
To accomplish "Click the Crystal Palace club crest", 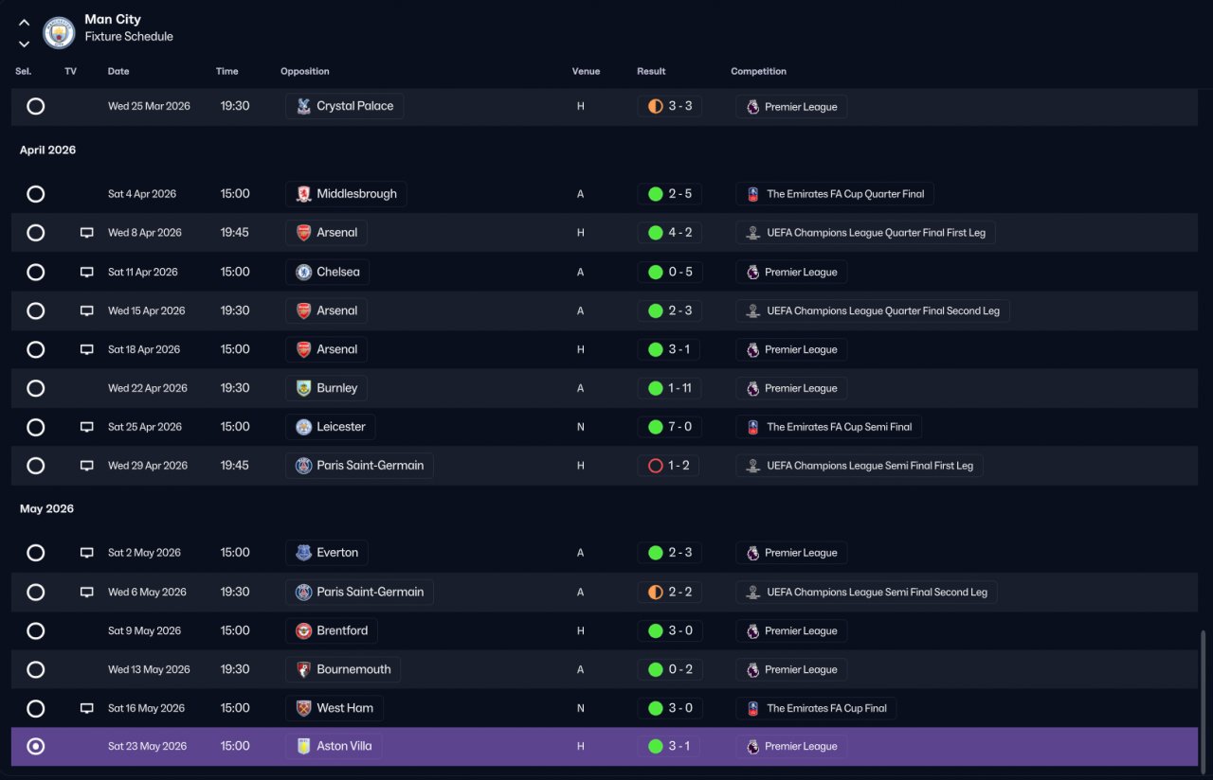I will (x=303, y=106).
